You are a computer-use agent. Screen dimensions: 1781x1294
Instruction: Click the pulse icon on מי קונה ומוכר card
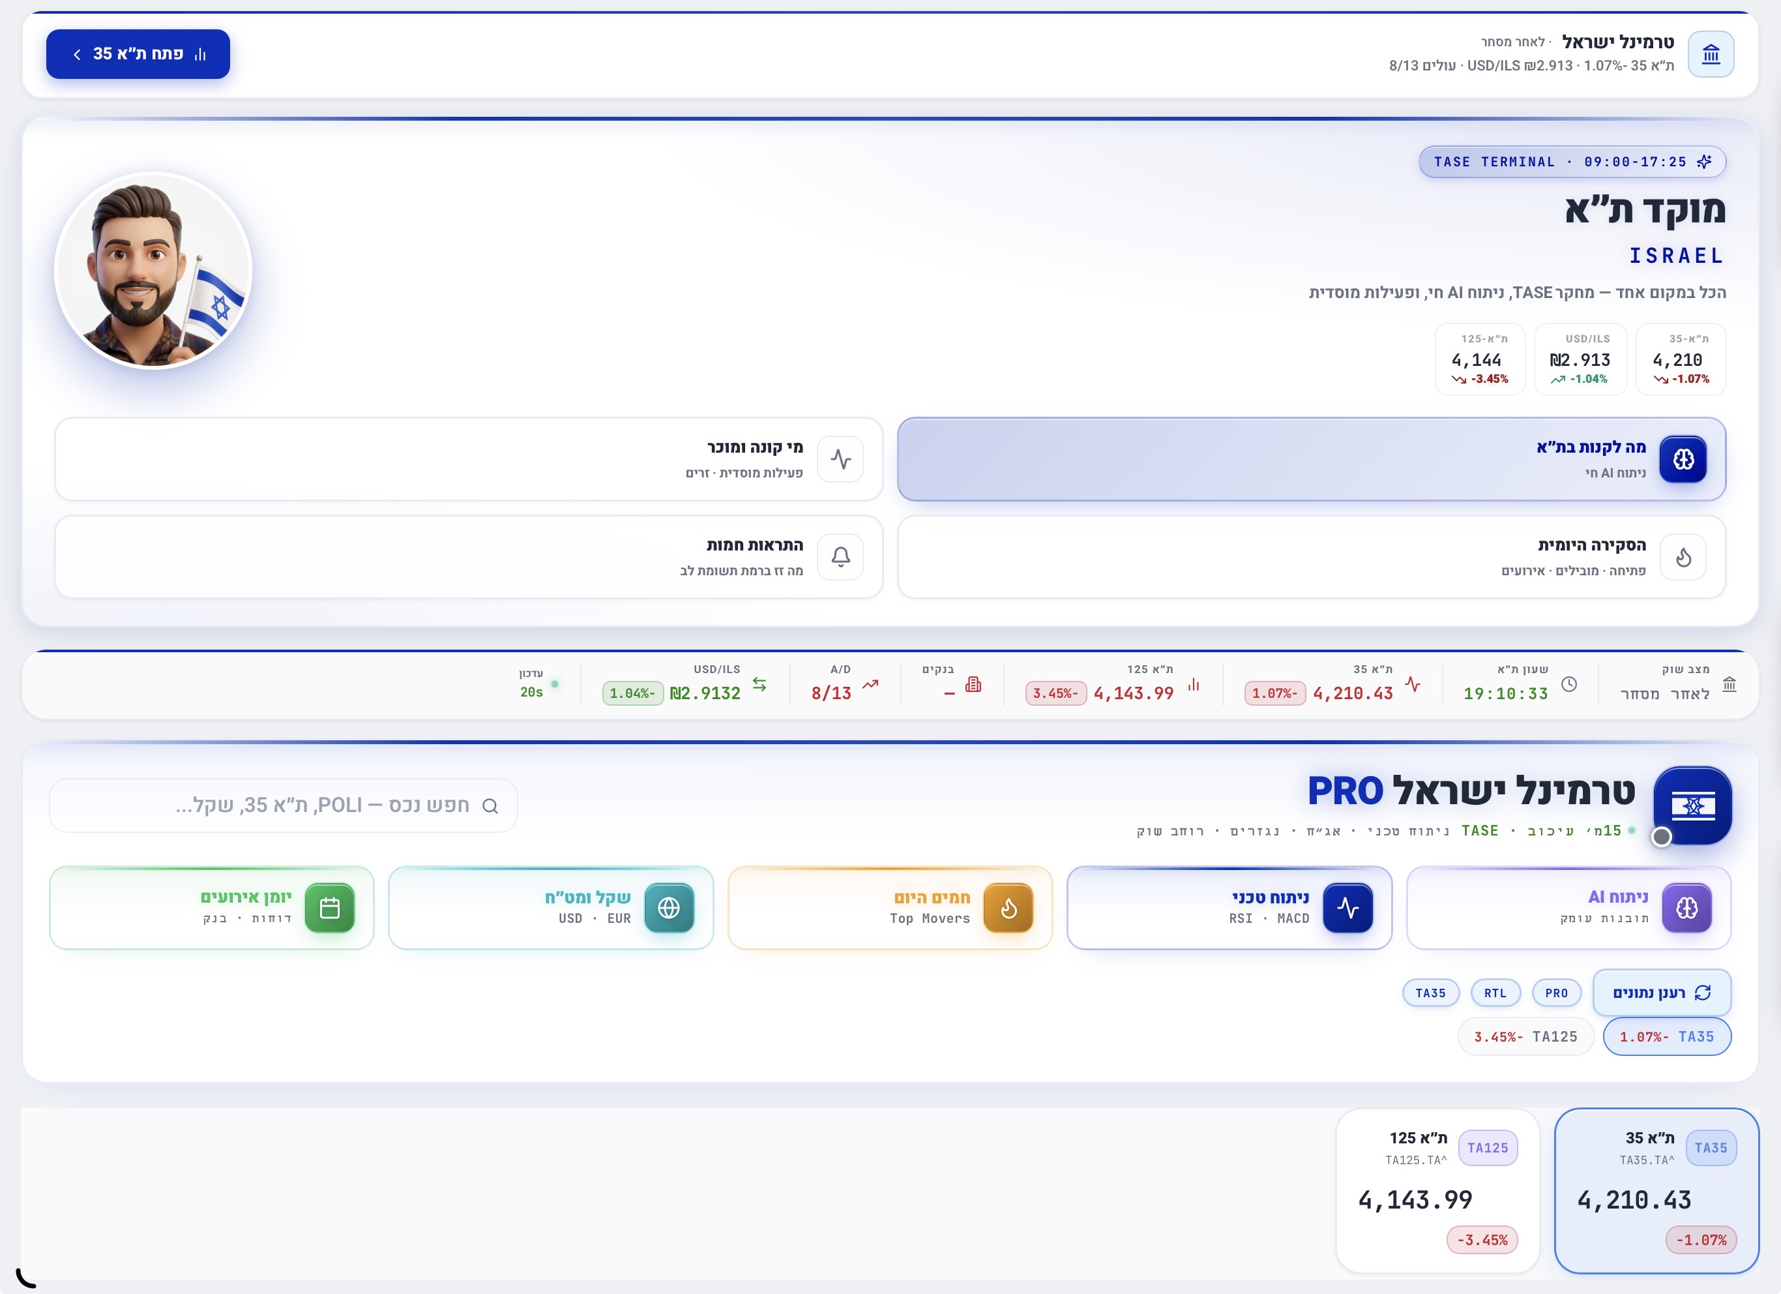(x=840, y=459)
